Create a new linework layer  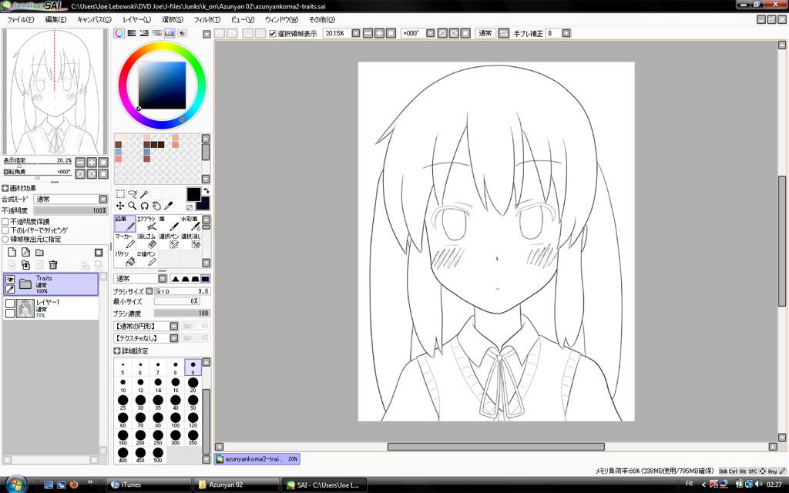click(x=25, y=252)
